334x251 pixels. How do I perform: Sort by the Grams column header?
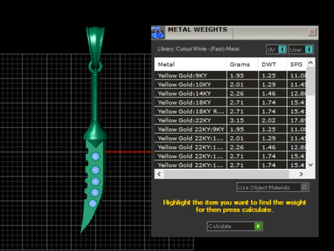pos(242,64)
